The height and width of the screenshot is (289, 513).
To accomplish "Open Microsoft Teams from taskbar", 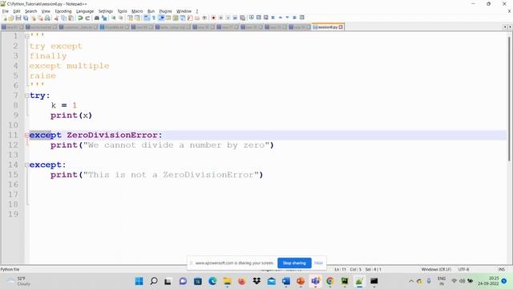I will point(315,281).
